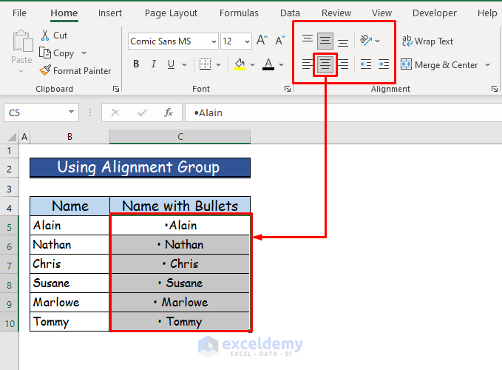Click the Borders grid icon
The height and width of the screenshot is (370, 502).
click(x=205, y=64)
